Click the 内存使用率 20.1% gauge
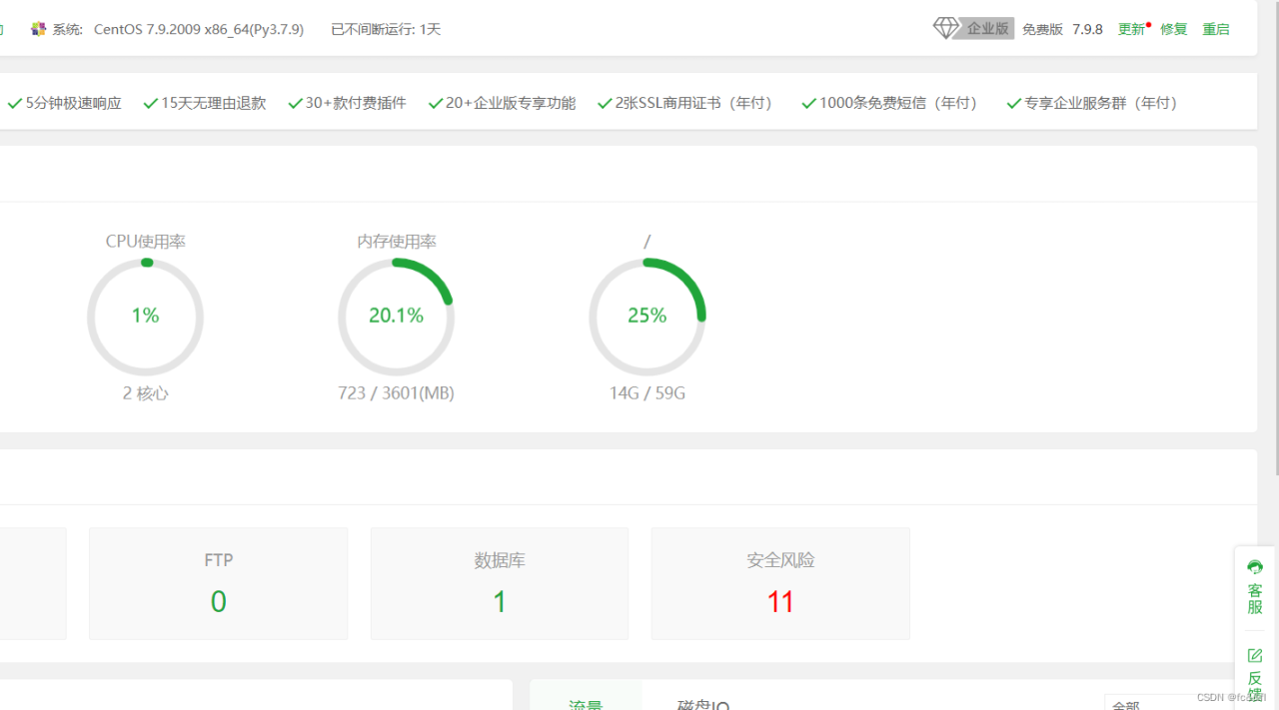 [x=397, y=317]
